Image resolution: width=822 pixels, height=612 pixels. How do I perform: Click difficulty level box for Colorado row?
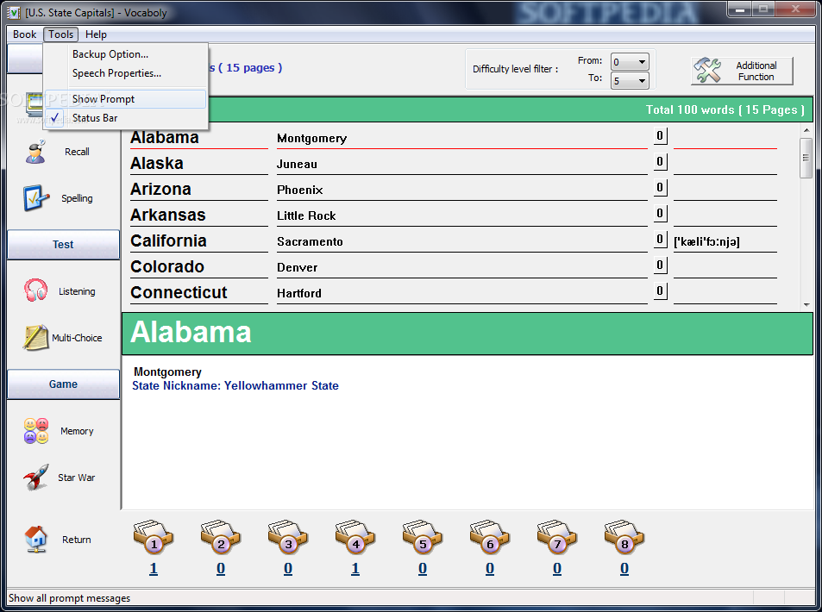660,265
